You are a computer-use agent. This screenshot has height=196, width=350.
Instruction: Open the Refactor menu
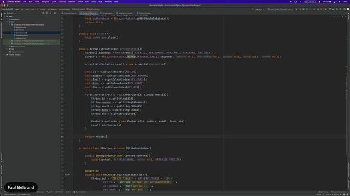click(72, 2)
